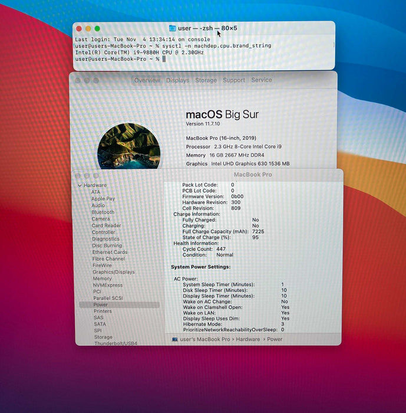
Task: Select SATA in sidebar
Action: [100, 324]
